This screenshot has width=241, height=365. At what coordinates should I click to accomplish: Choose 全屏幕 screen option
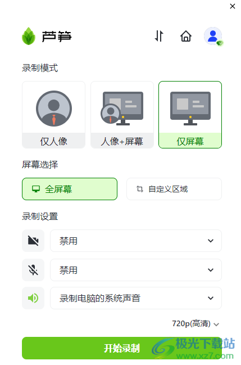coord(70,189)
